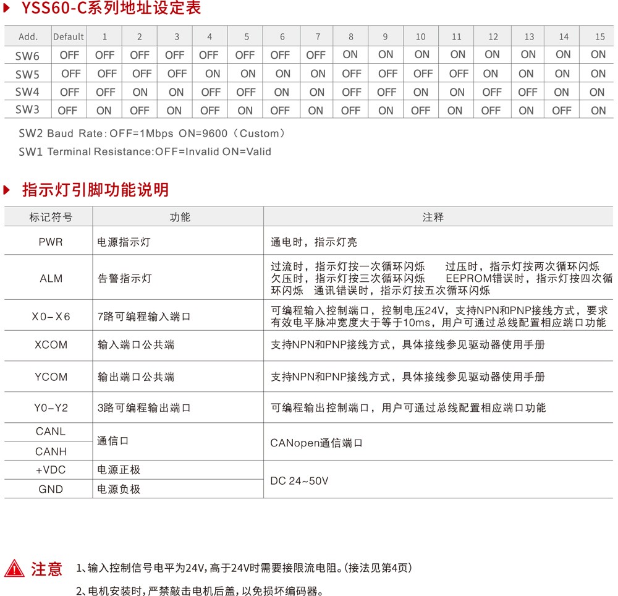Click the red arrow before YSS60-C系列地址设定表
The width and height of the screenshot is (618, 596).
[x=8, y=9]
